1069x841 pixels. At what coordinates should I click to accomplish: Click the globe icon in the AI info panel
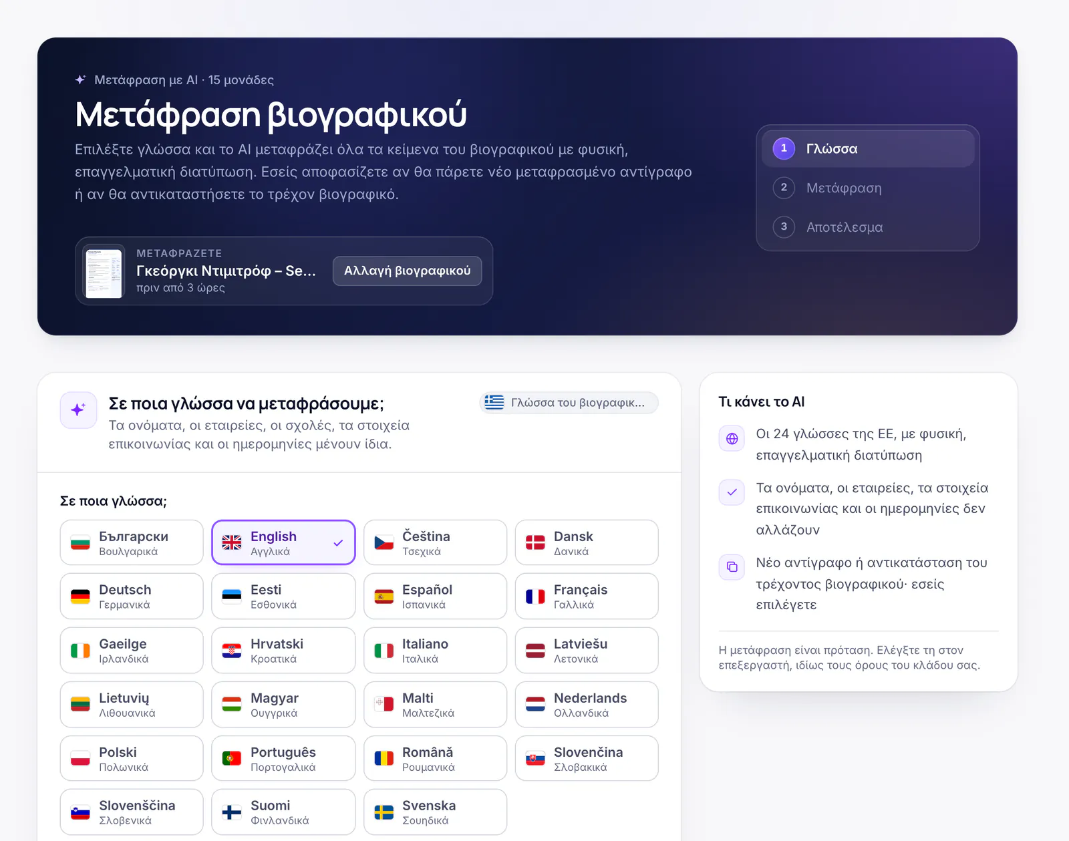732,438
